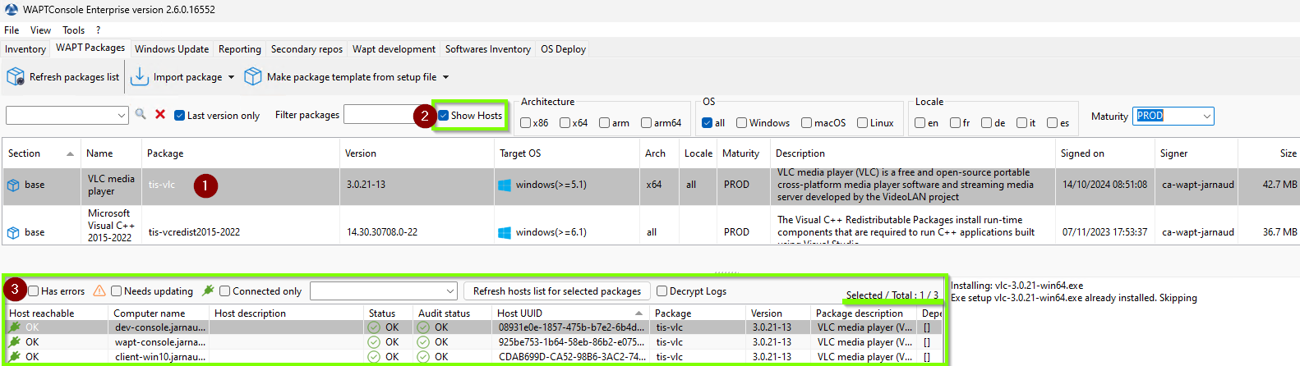Click the package icon of the tis-vlc row
This screenshot has height=366, width=1300.
[13, 185]
